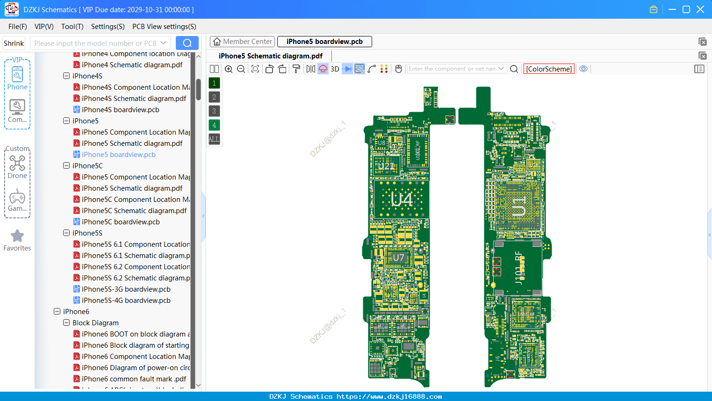Select the paint roller tool

[x=296, y=69]
